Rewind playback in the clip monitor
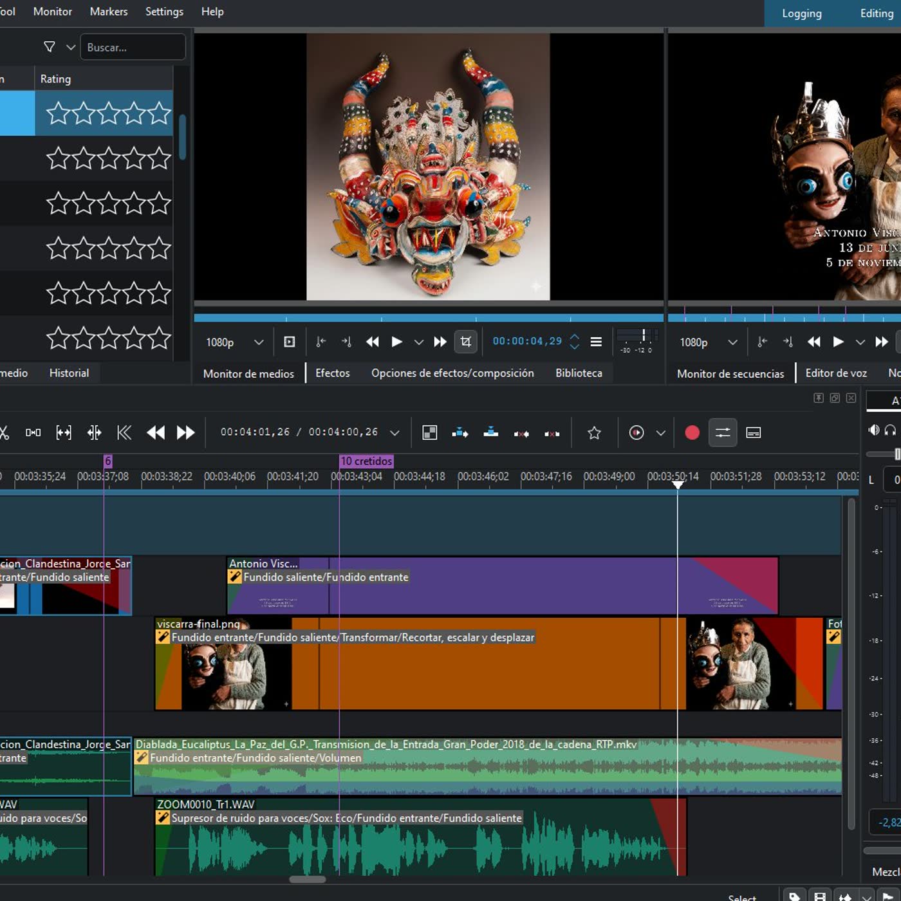This screenshot has height=901, width=901. (372, 342)
